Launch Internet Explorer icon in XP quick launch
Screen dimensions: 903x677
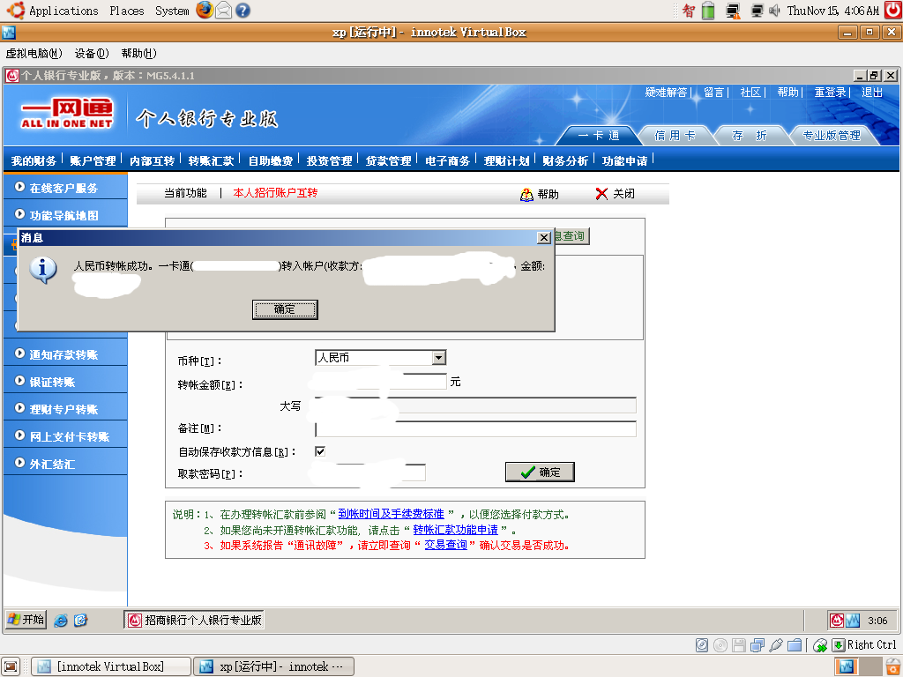click(x=61, y=620)
